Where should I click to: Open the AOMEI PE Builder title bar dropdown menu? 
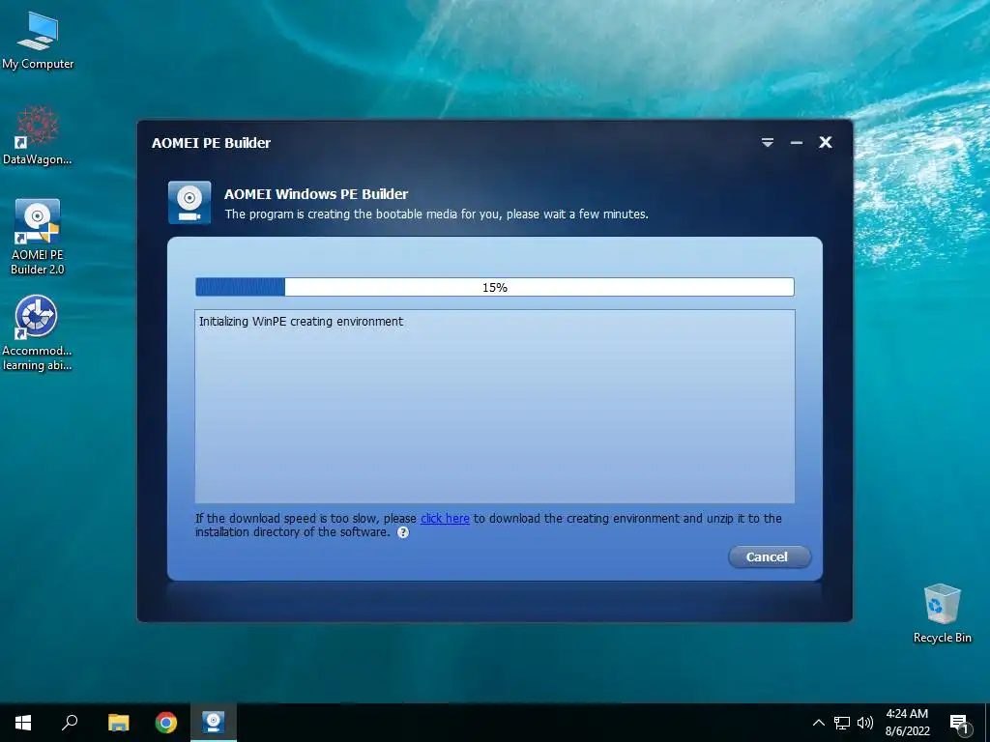[x=767, y=143]
